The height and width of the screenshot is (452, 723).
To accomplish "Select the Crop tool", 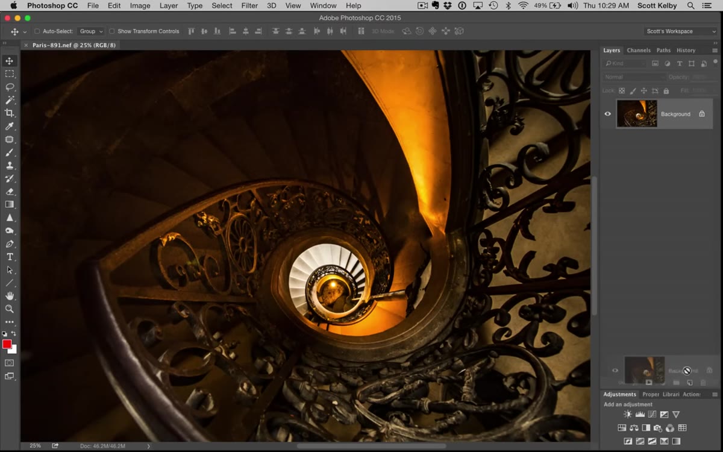I will (x=9, y=113).
